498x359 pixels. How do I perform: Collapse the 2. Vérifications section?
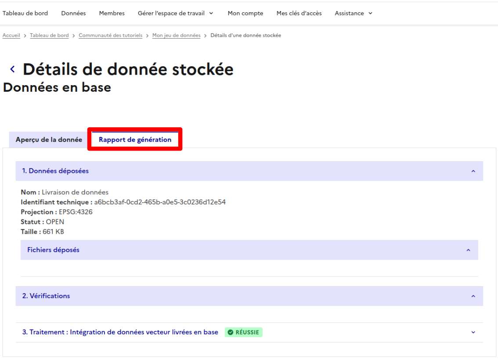tap(473, 296)
